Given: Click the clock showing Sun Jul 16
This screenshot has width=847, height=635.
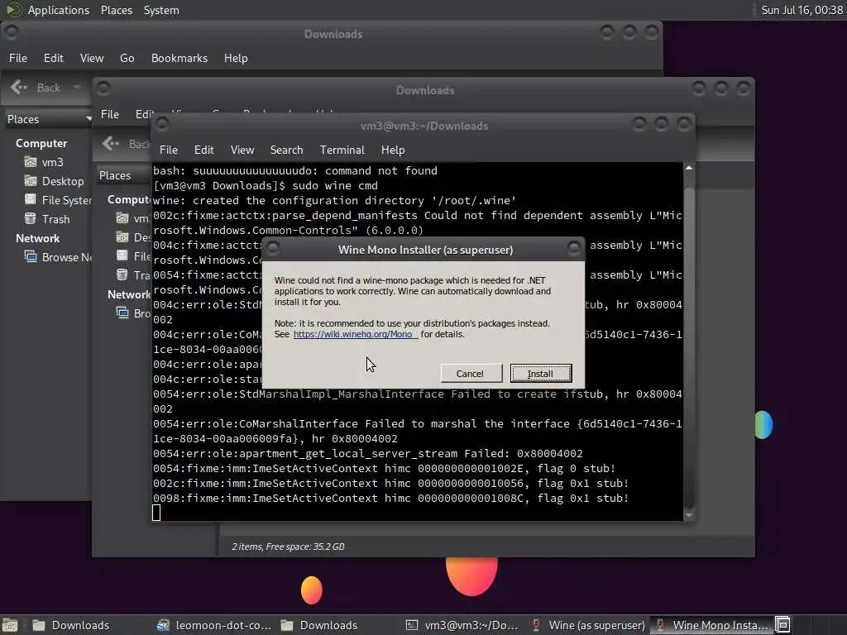Looking at the screenshot, I should click(x=802, y=10).
